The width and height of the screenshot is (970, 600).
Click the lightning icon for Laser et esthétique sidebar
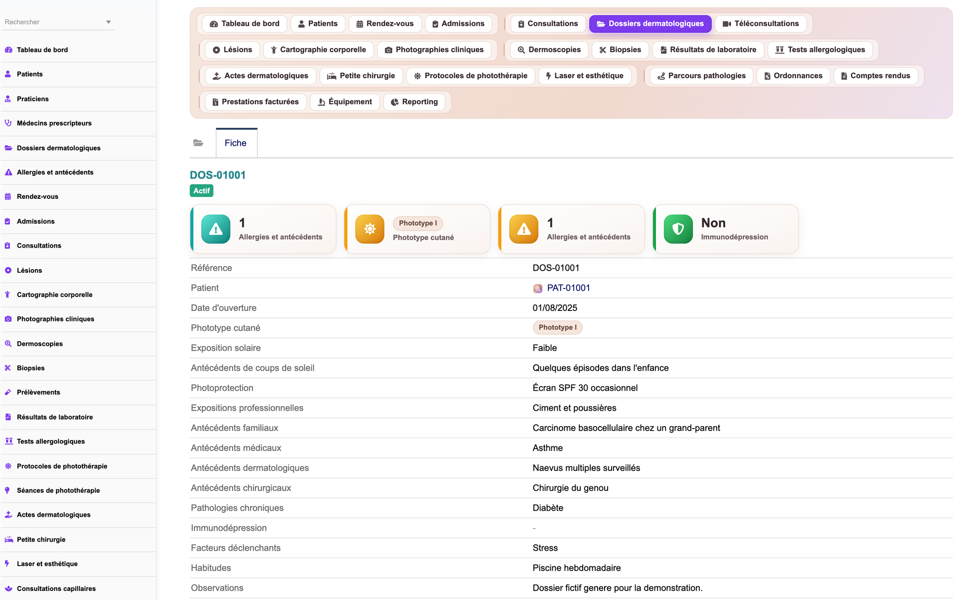pos(7,564)
